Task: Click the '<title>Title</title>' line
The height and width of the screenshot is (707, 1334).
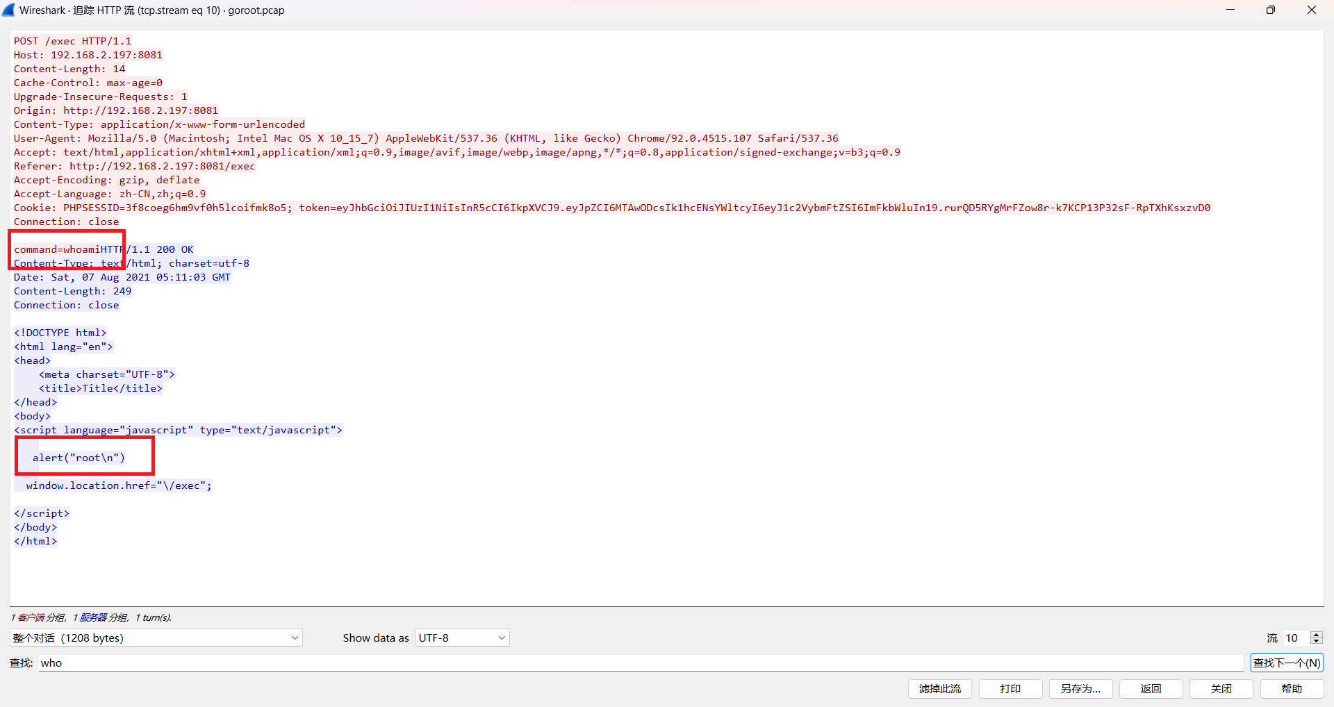Action: click(101, 388)
